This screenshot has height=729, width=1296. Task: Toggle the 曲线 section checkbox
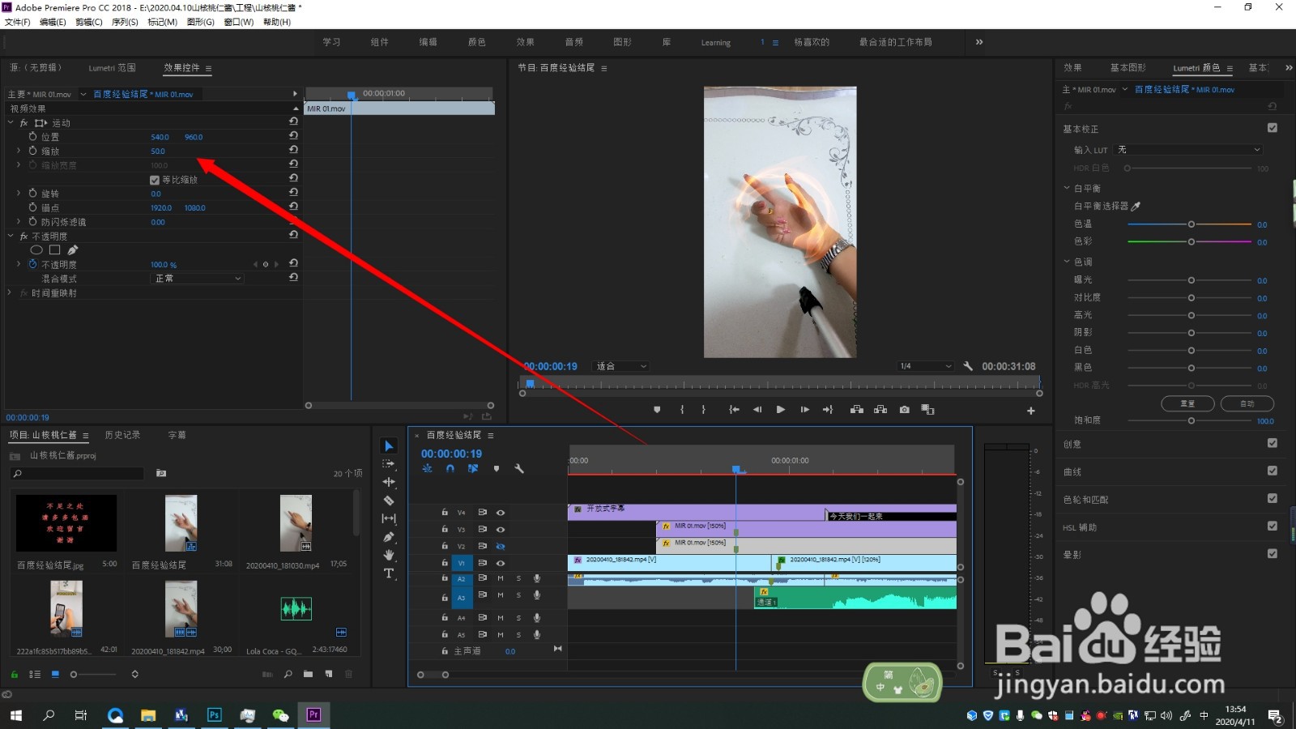1273,471
